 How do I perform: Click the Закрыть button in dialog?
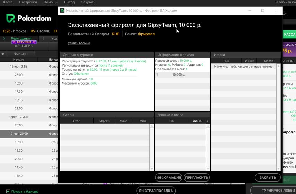pos(268,178)
